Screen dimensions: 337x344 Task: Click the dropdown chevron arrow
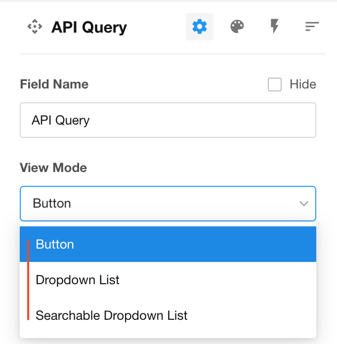304,204
